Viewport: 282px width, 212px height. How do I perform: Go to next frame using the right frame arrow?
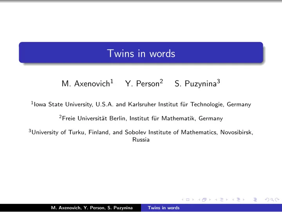210,199
